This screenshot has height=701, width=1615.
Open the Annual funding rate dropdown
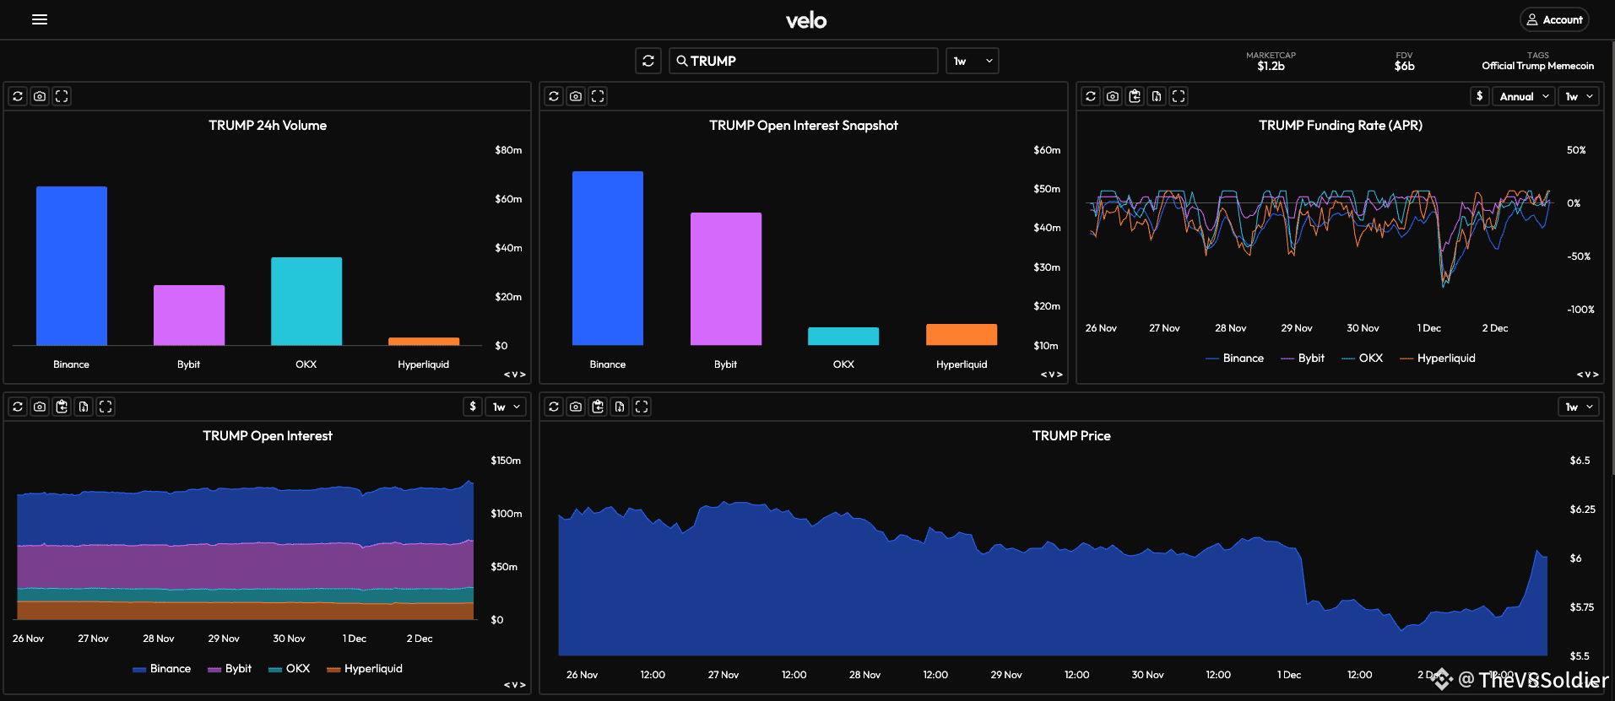(1524, 96)
